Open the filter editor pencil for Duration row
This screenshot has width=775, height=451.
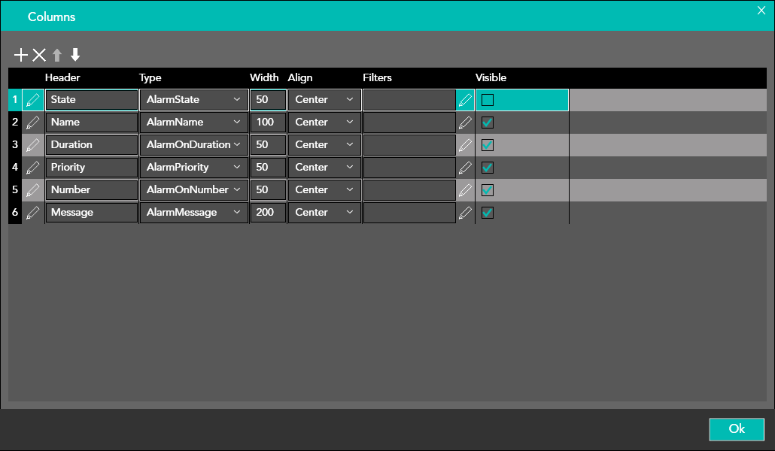pyautogui.click(x=466, y=145)
